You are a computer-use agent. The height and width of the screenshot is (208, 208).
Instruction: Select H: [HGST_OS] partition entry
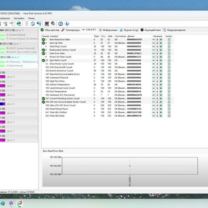click(15, 52)
